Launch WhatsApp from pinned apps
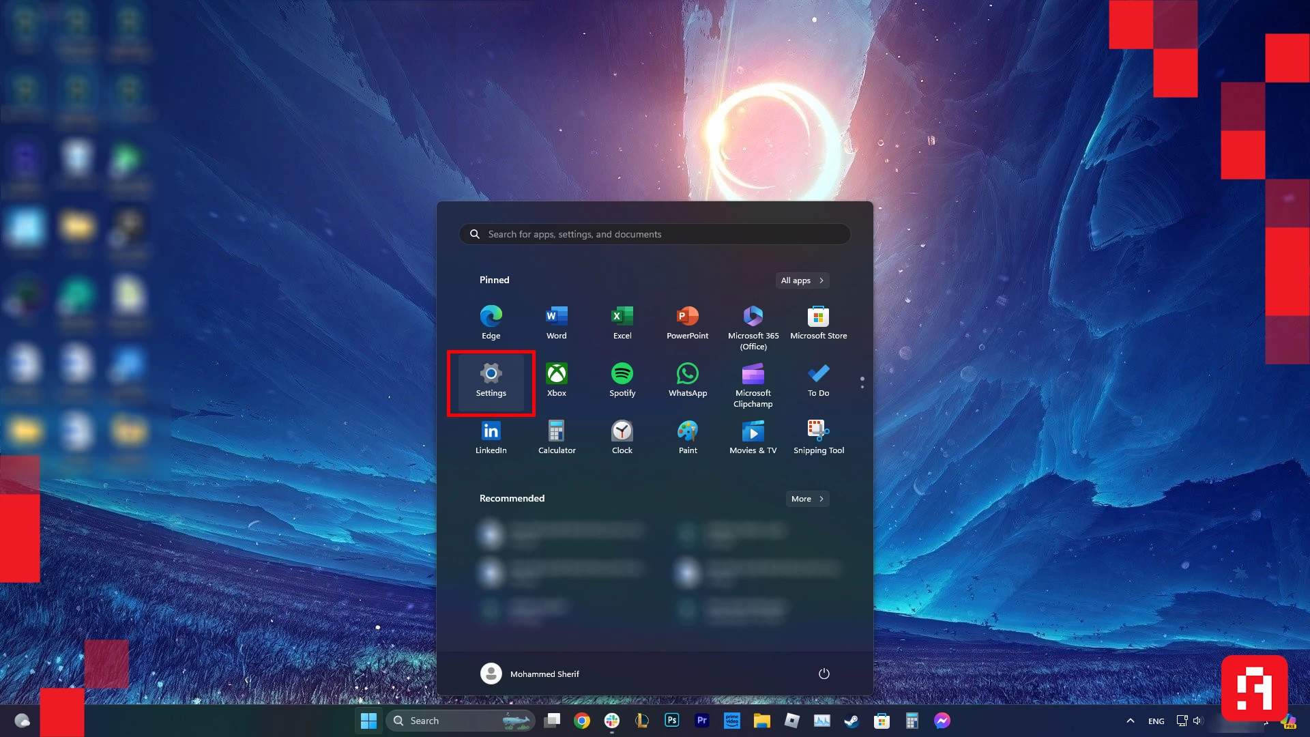The height and width of the screenshot is (737, 1310). pos(688,381)
